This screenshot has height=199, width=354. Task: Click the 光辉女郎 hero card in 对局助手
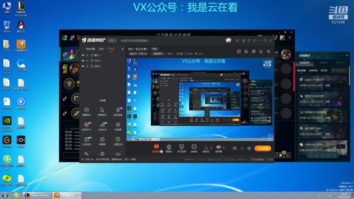[x=322, y=147]
